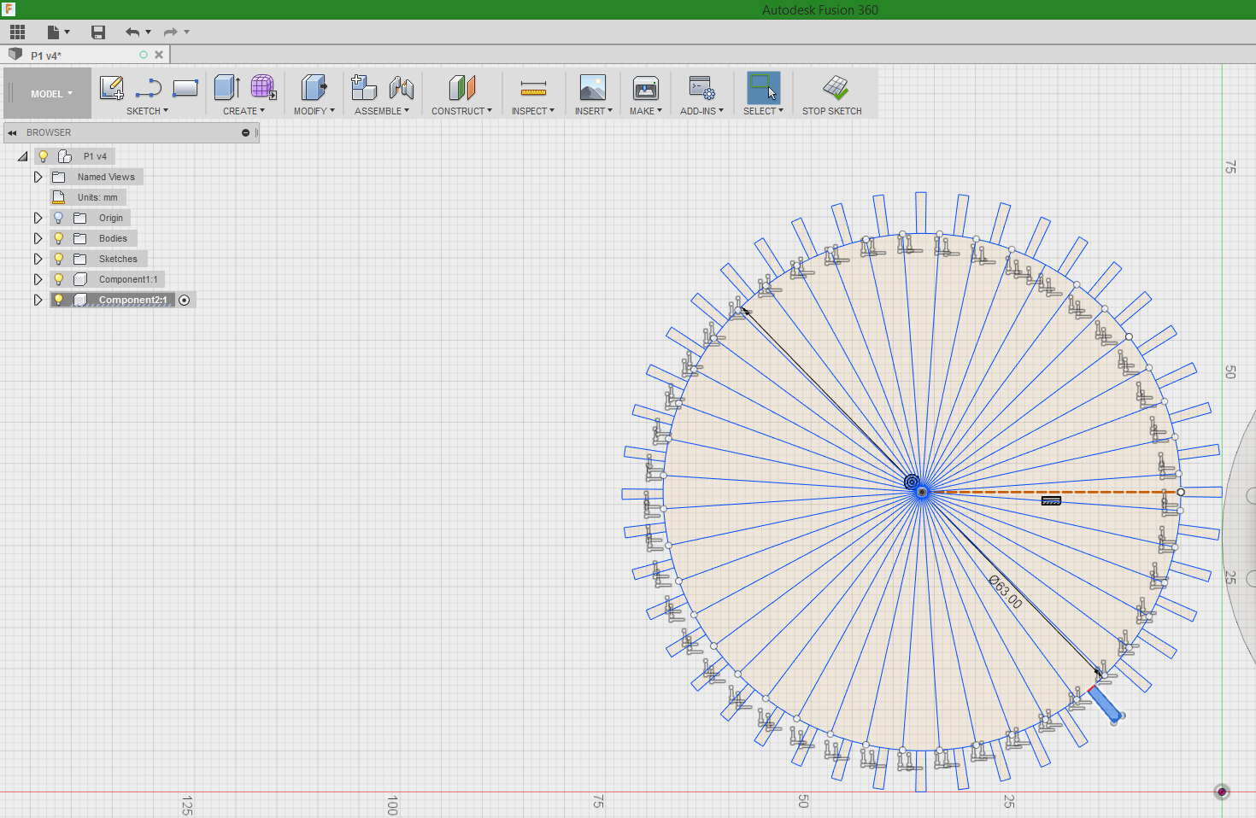The width and height of the screenshot is (1256, 818).
Task: Activate the Select tool icon
Action: pyautogui.click(x=763, y=87)
